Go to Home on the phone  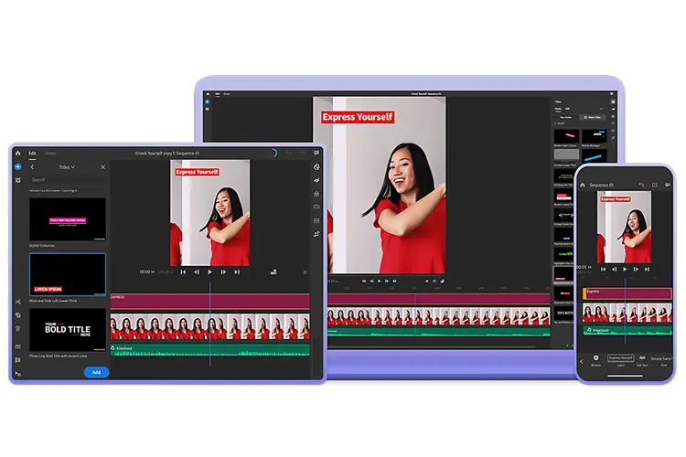[583, 185]
